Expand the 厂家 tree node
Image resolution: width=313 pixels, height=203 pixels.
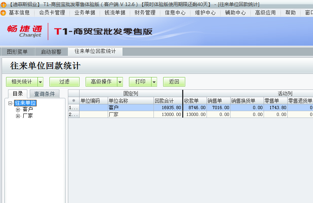pyautogui.click(x=18, y=116)
